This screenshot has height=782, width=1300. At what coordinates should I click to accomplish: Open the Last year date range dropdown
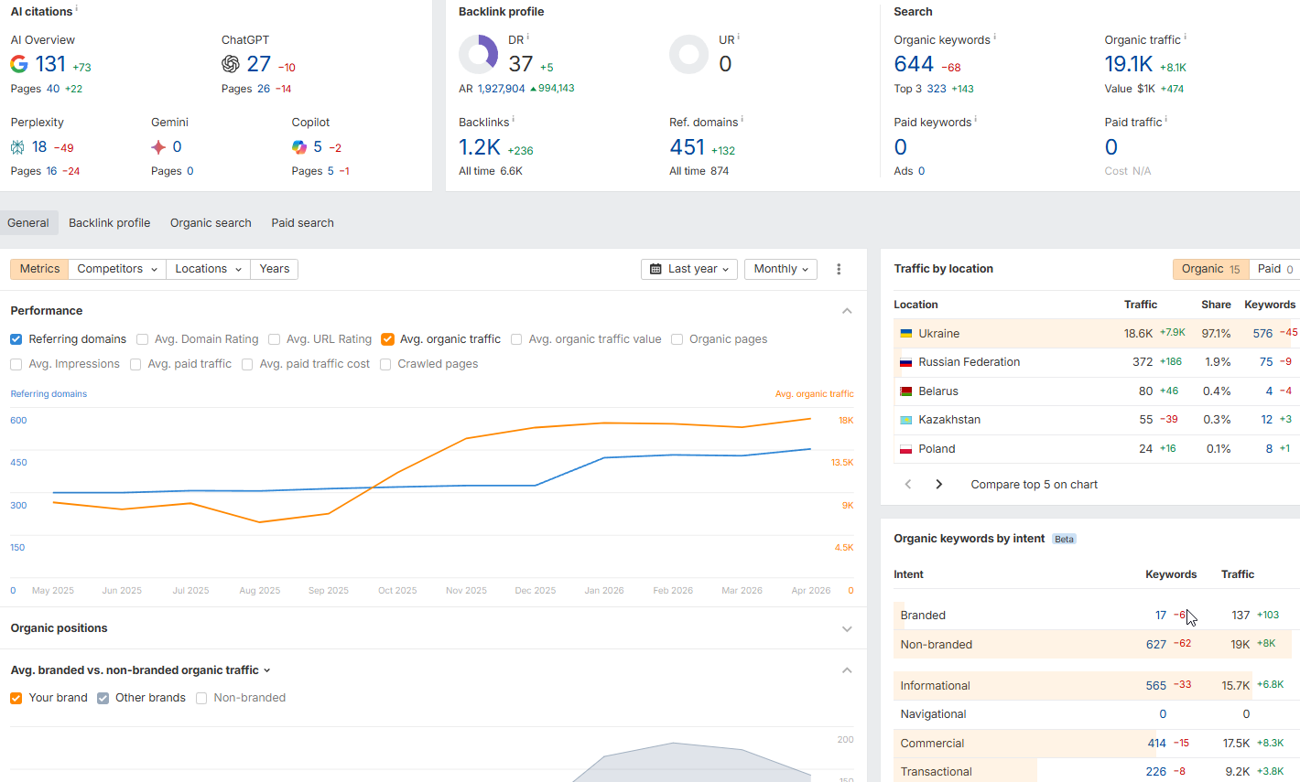click(x=689, y=269)
